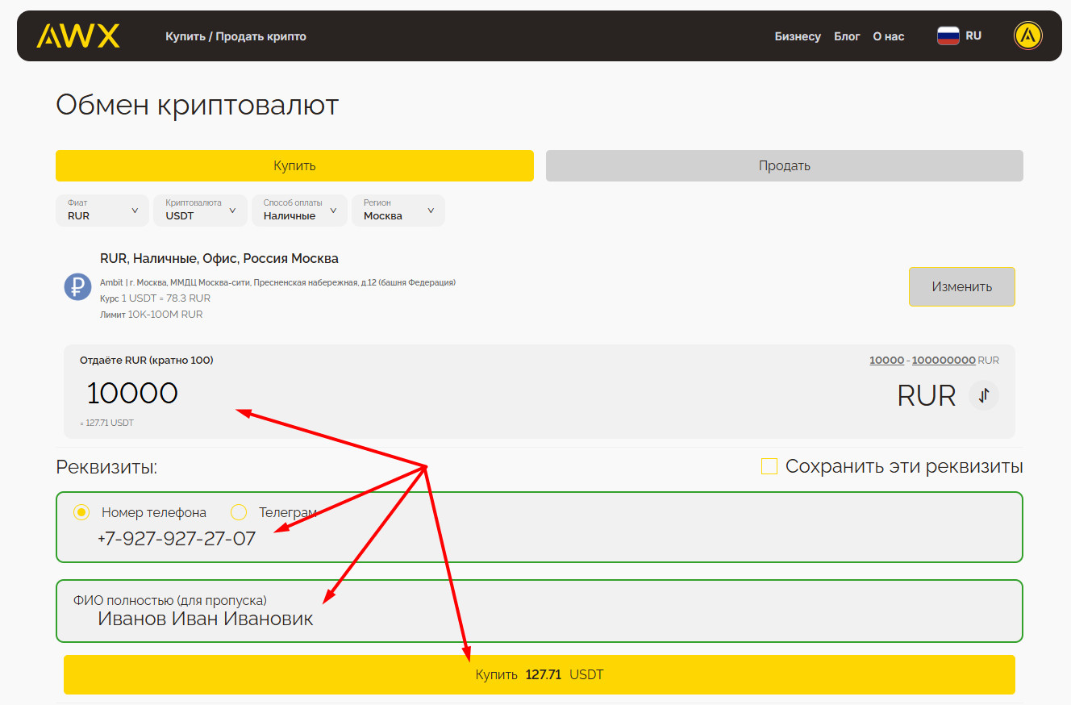
Task: Open the Блог link in header
Action: click(x=847, y=36)
